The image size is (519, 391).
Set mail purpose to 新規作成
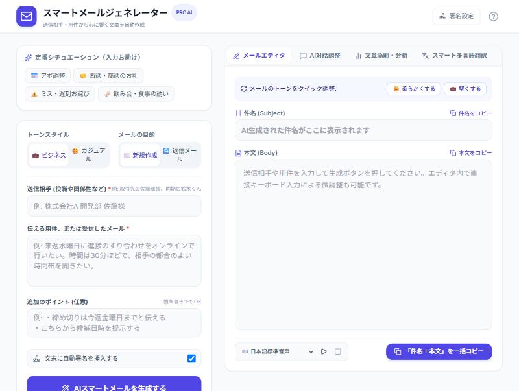click(x=140, y=155)
